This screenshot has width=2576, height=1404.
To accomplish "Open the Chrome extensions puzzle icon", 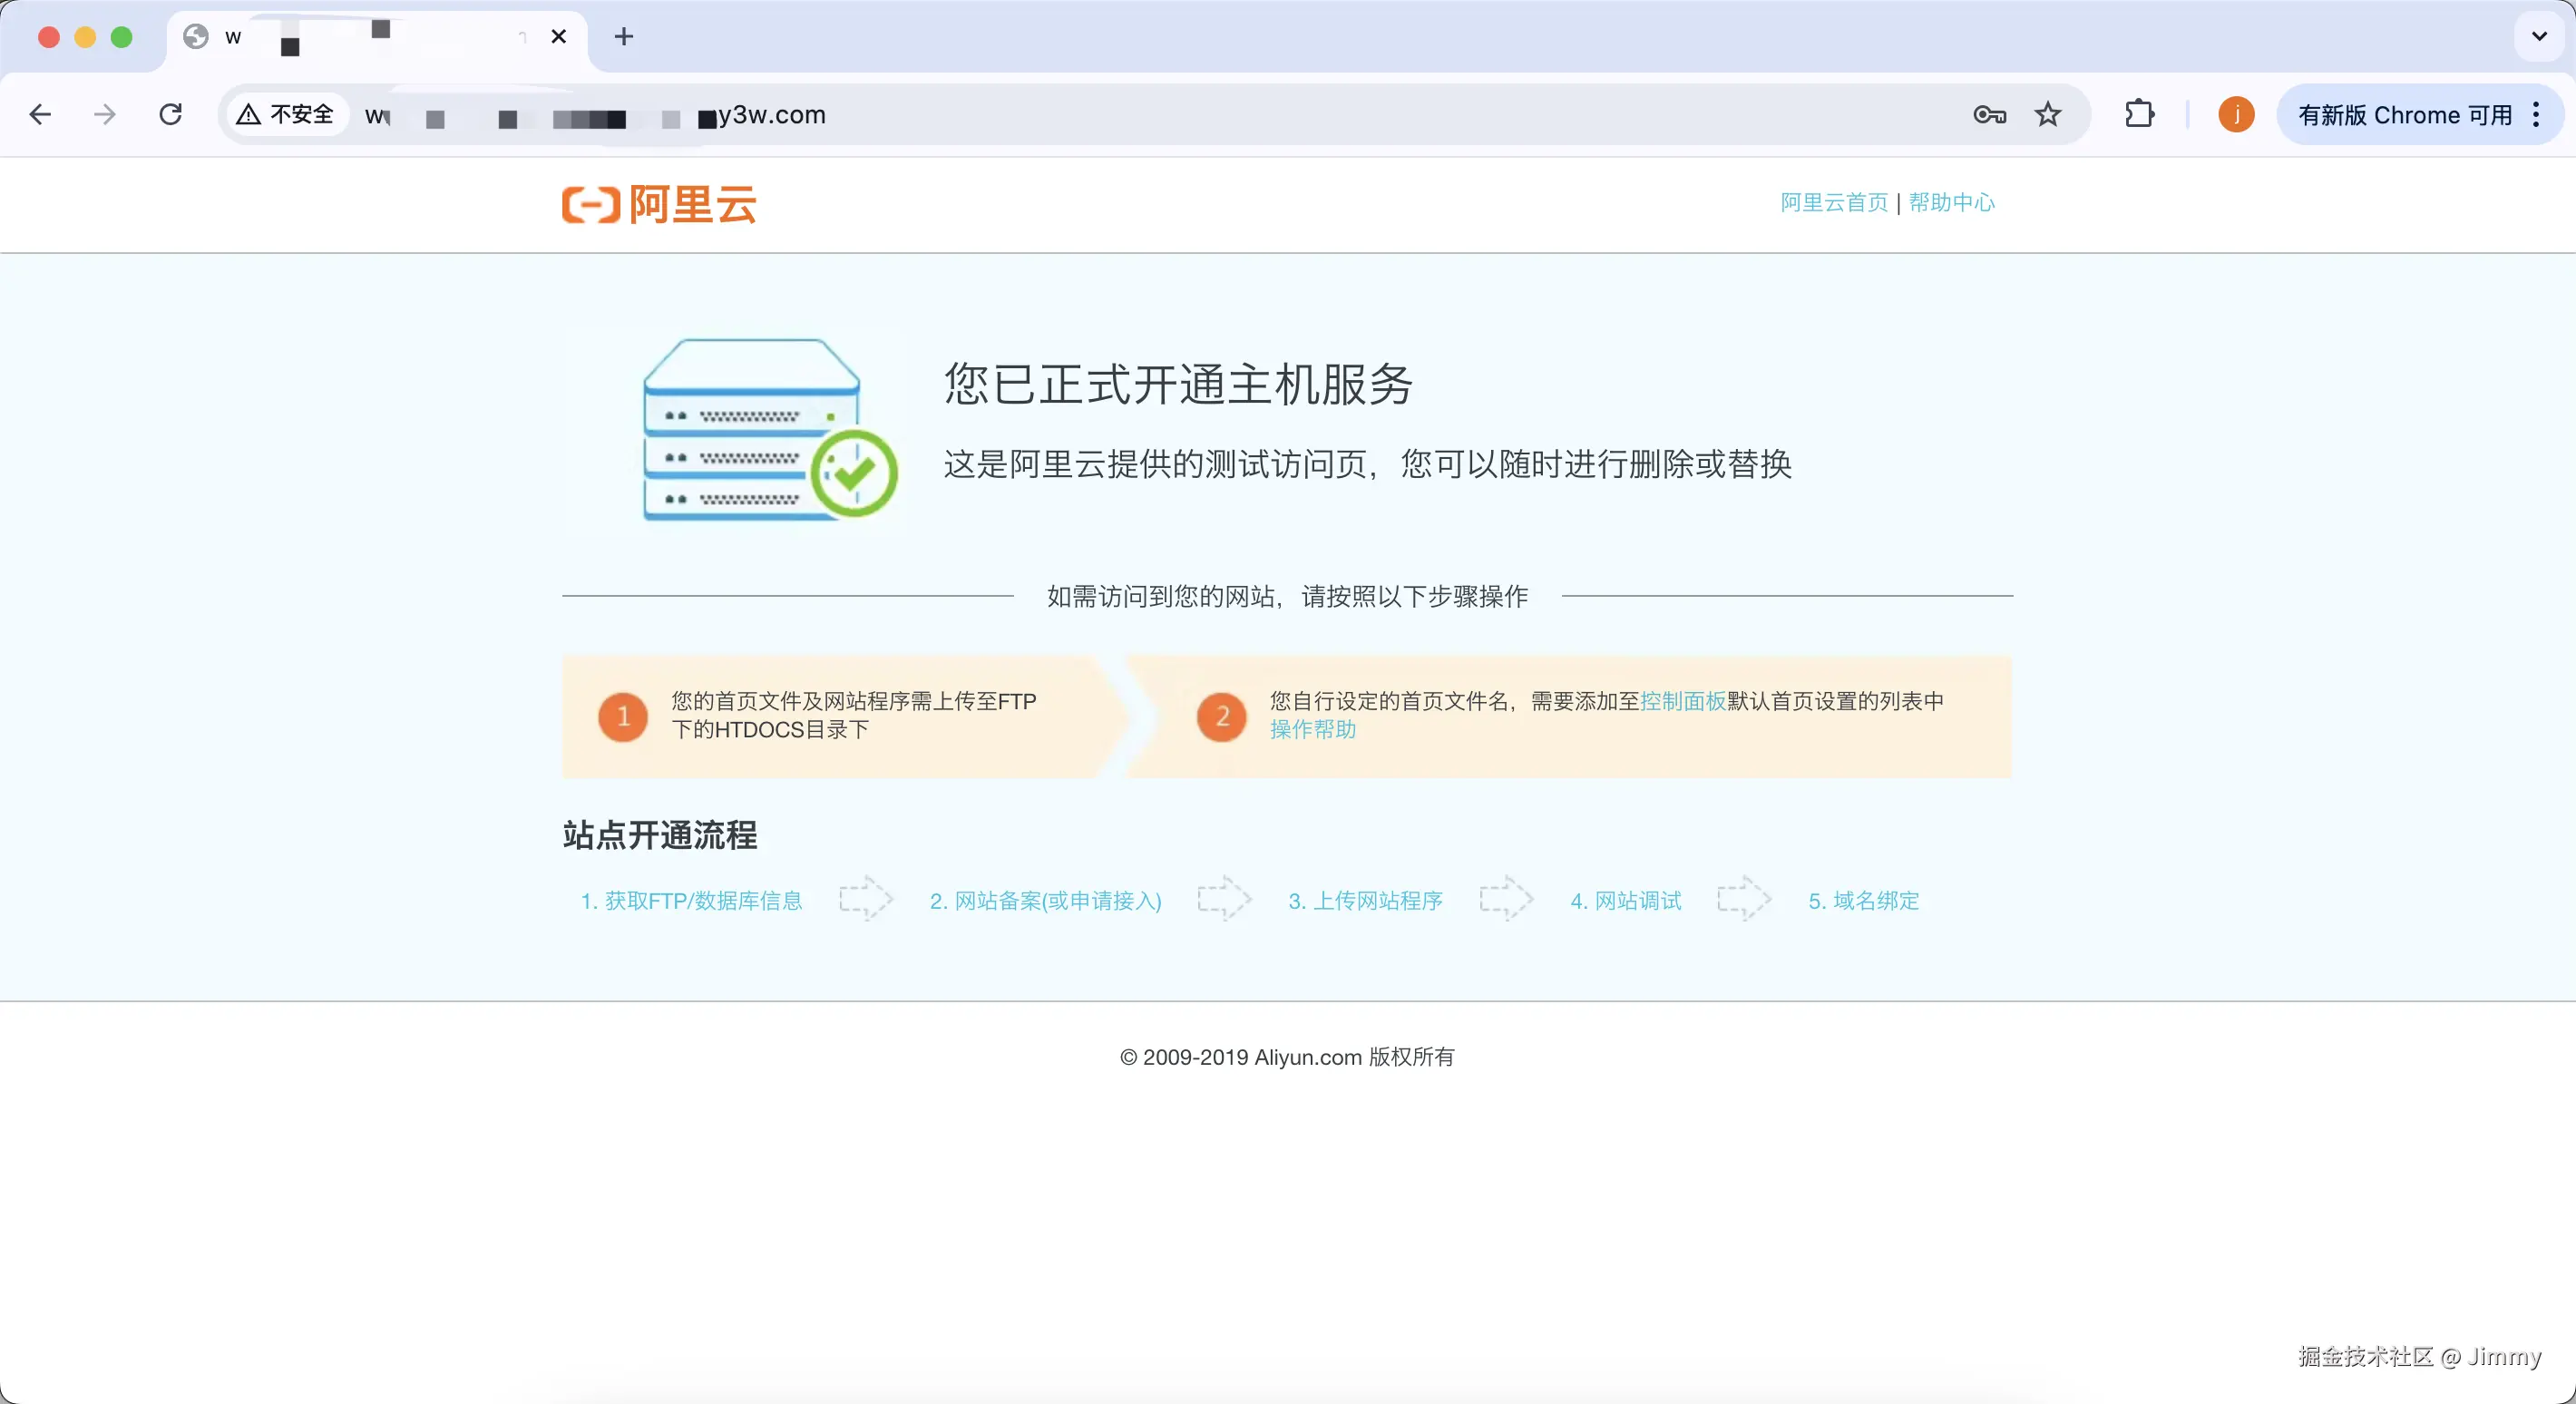I will pyautogui.click(x=2139, y=115).
